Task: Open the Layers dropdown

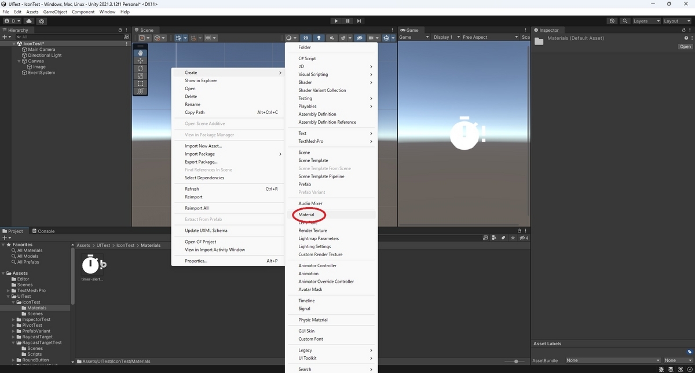Action: (646, 21)
